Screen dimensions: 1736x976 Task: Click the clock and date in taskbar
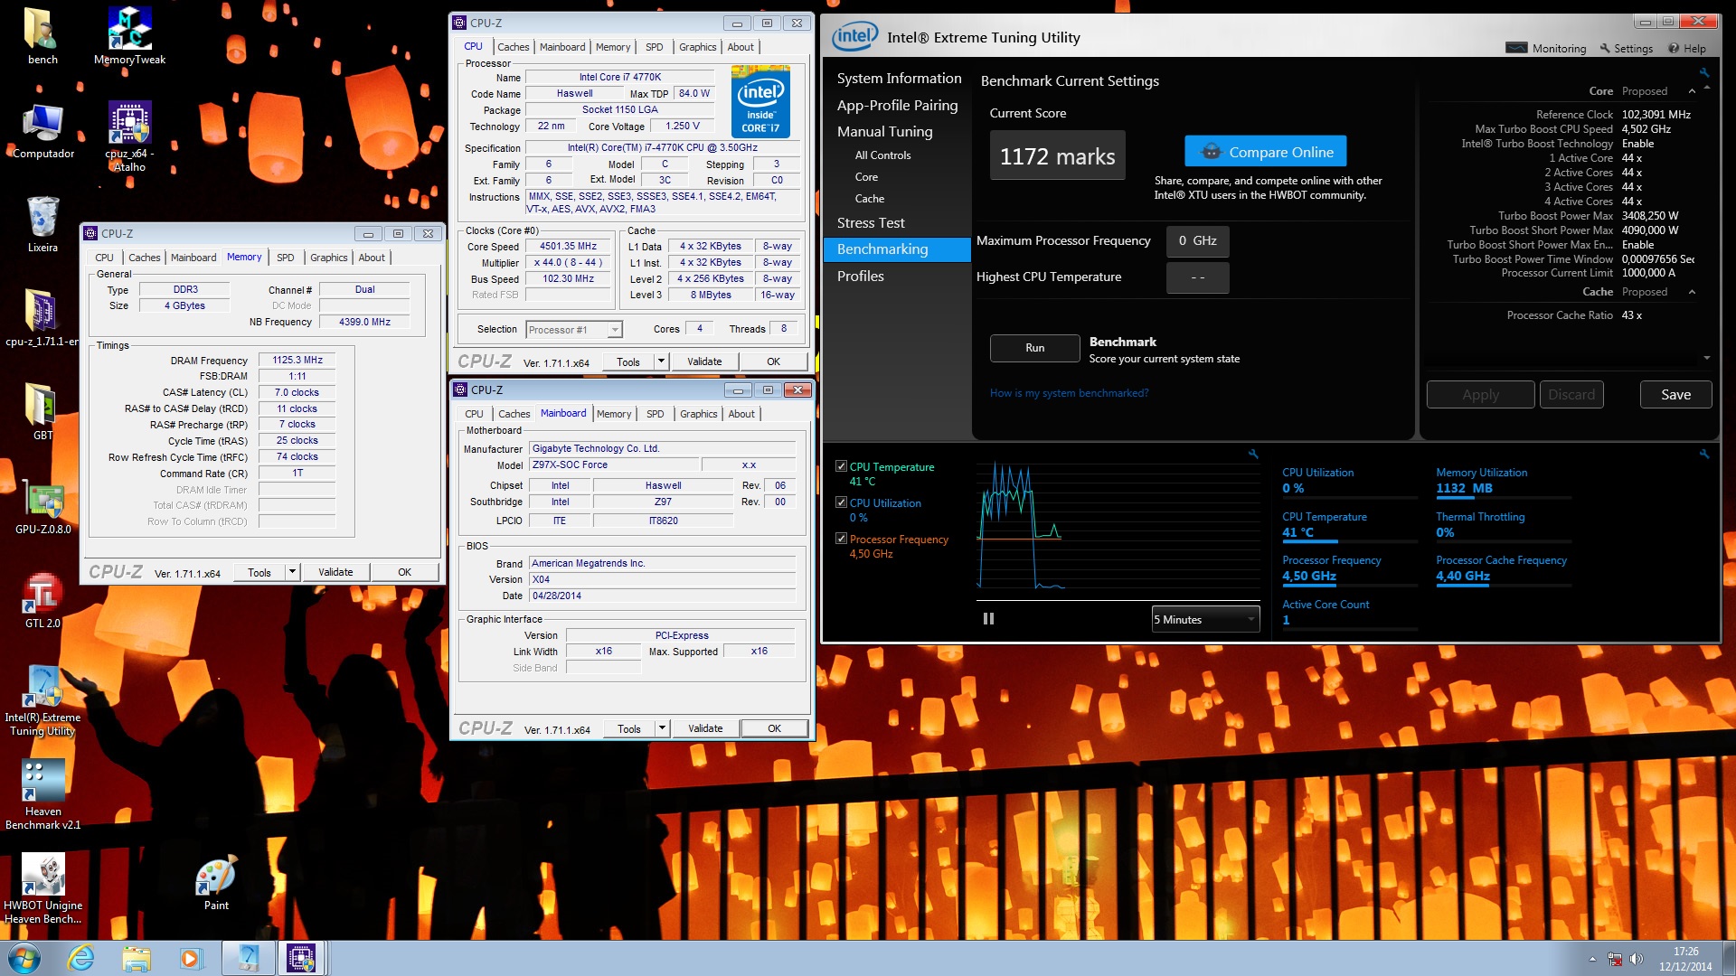[x=1685, y=959]
